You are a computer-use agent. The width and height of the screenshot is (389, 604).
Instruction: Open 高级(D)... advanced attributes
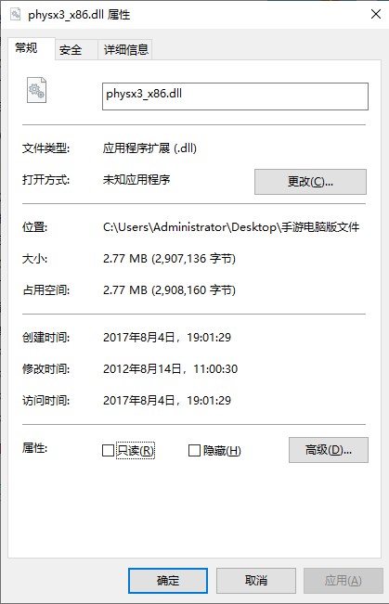tap(329, 450)
